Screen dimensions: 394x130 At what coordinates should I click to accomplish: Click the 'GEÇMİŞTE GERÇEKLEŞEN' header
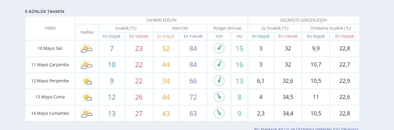(x=303, y=20)
